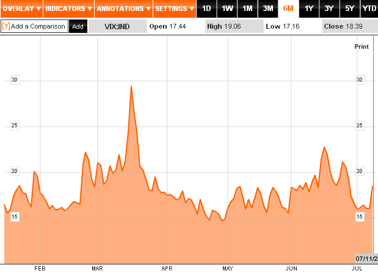Click the VIX:IND ticker label
This screenshot has height=276, width=378.
point(117,27)
